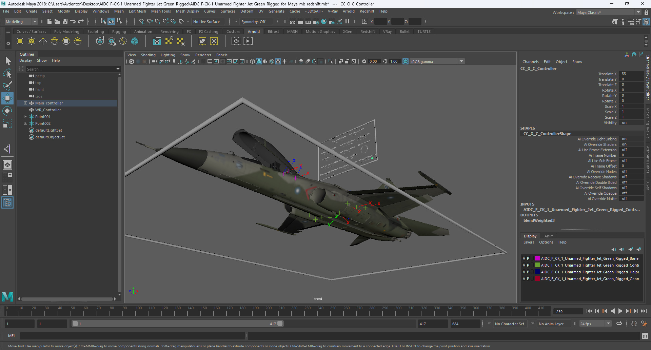Toggle visibility V of Bones layer
The width and height of the screenshot is (651, 350).
click(x=524, y=258)
